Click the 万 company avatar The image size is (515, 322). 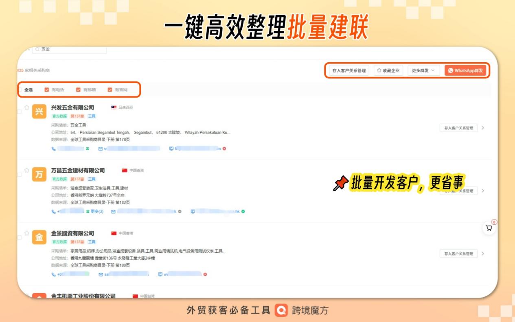(39, 175)
